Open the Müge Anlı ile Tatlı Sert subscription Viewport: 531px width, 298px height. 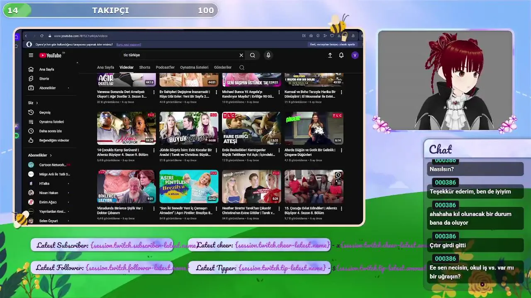point(50,174)
